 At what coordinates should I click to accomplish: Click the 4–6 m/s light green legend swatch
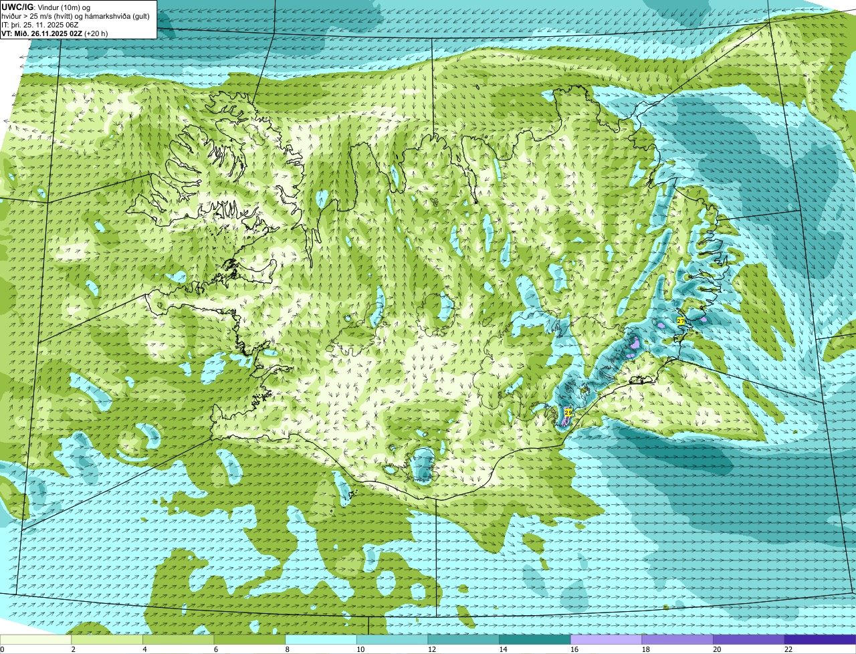[x=178, y=640]
